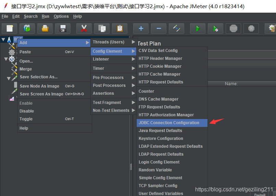Add HTTP Authorization Manager element
Screen dimensions: 276x196
point(172,115)
